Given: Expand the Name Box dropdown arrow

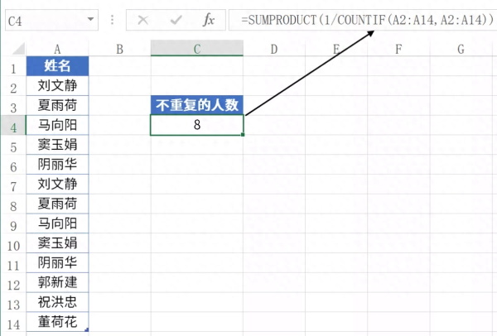Looking at the screenshot, I should (90, 19).
